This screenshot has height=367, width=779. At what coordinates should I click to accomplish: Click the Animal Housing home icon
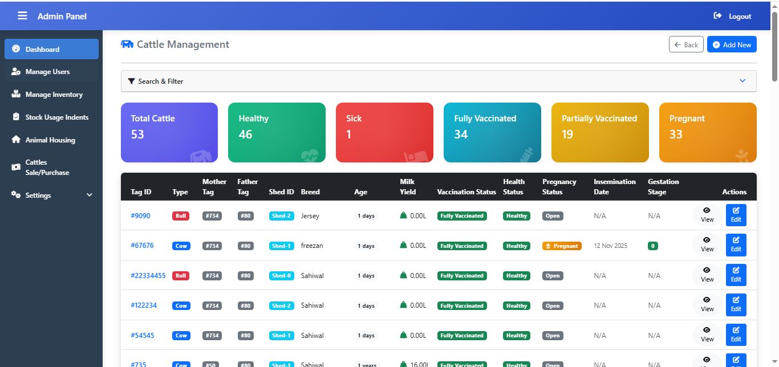16,140
